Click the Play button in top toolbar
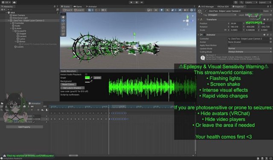 click(131, 2)
